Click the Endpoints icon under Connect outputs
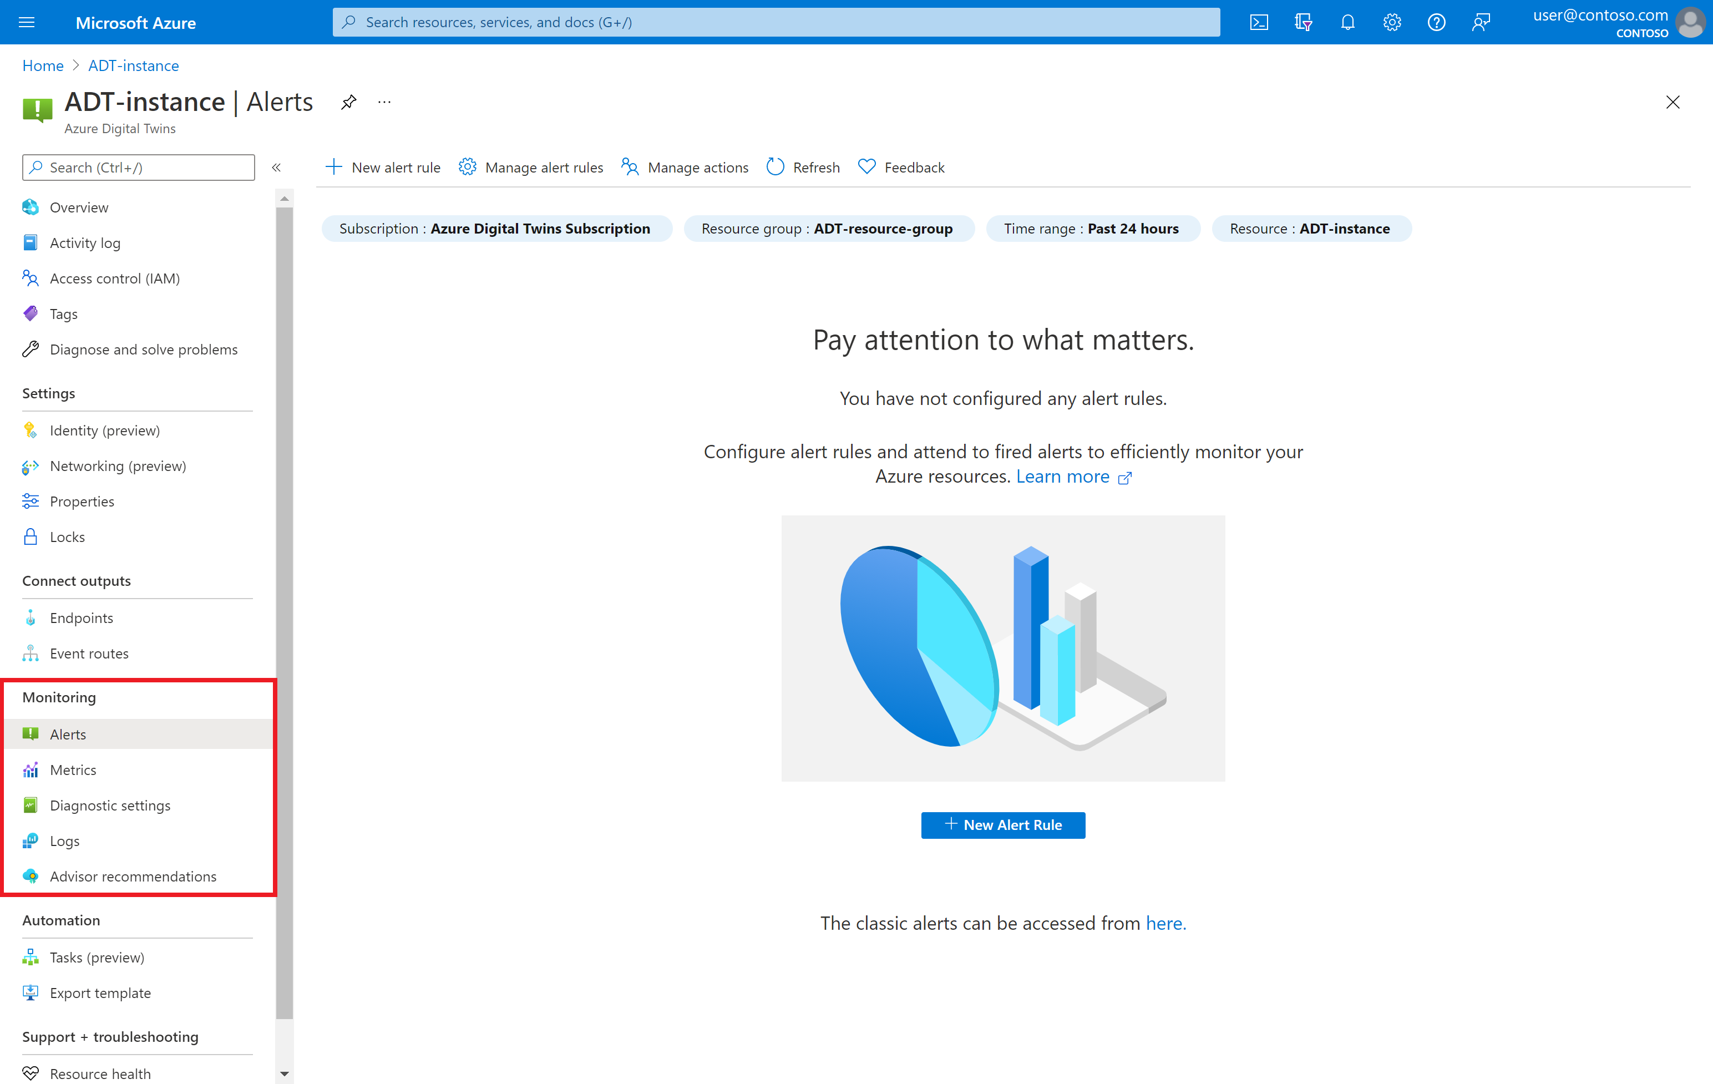Screen dimensions: 1713x1084 [x=30, y=617]
